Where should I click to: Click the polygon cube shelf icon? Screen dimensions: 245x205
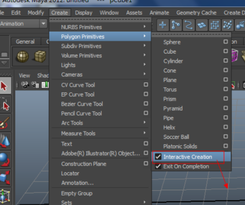[x=40, y=57]
